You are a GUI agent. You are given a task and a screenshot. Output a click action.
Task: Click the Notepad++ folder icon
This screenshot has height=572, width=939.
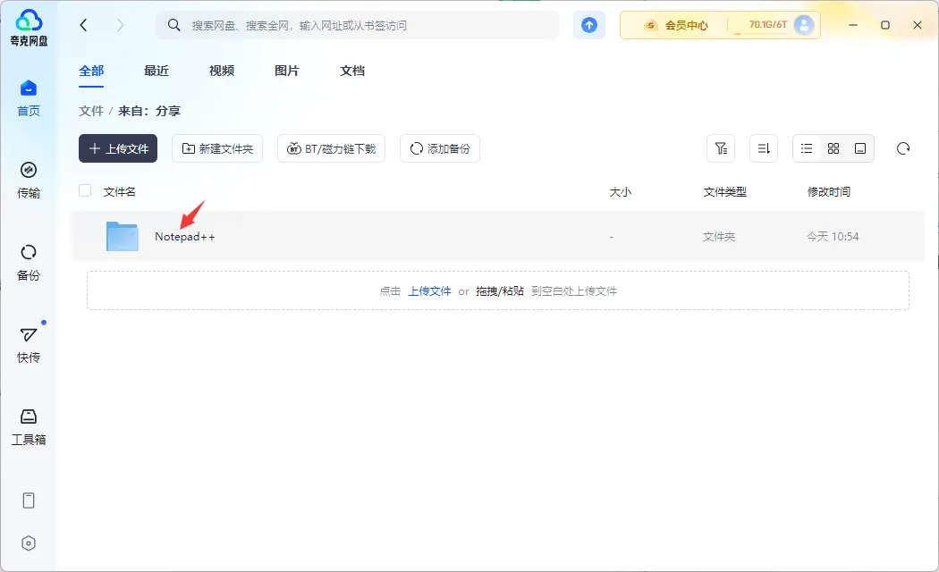pyautogui.click(x=123, y=236)
